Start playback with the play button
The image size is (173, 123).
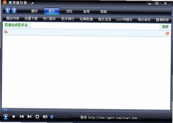coord(6,117)
